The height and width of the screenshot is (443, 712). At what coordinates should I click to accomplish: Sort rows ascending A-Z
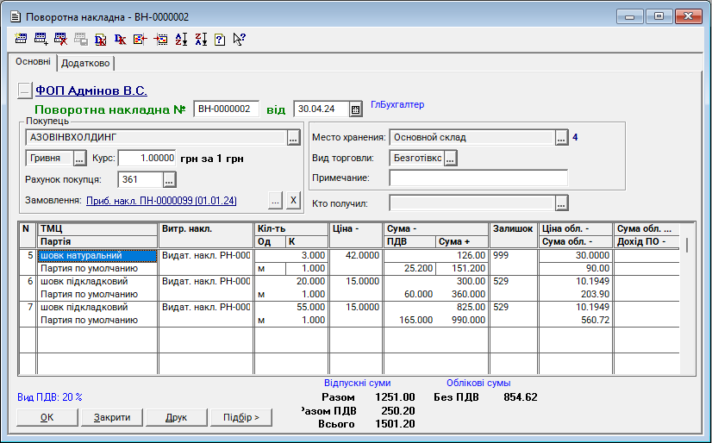(x=181, y=39)
